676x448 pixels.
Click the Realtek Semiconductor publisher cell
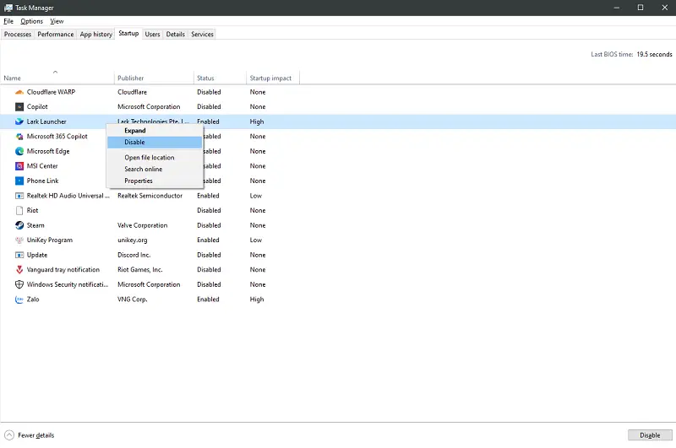point(150,196)
